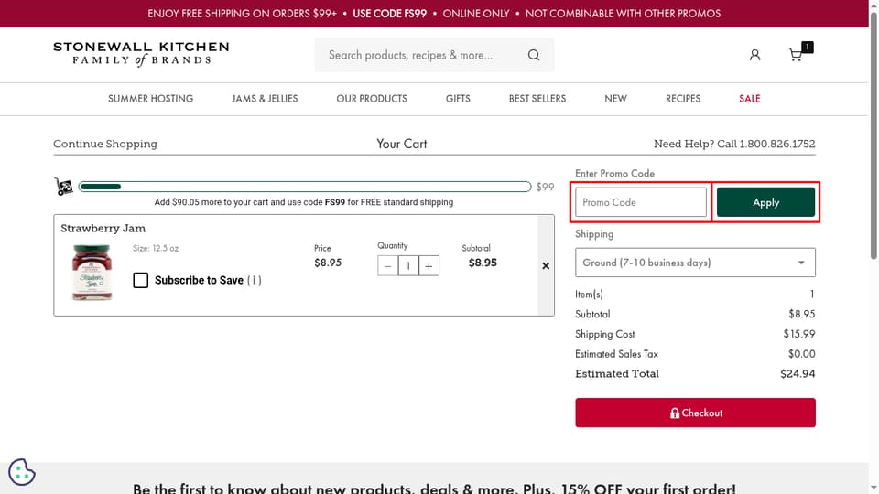Click the search magnifier icon
Image resolution: width=879 pixels, height=494 pixels.
(534, 55)
